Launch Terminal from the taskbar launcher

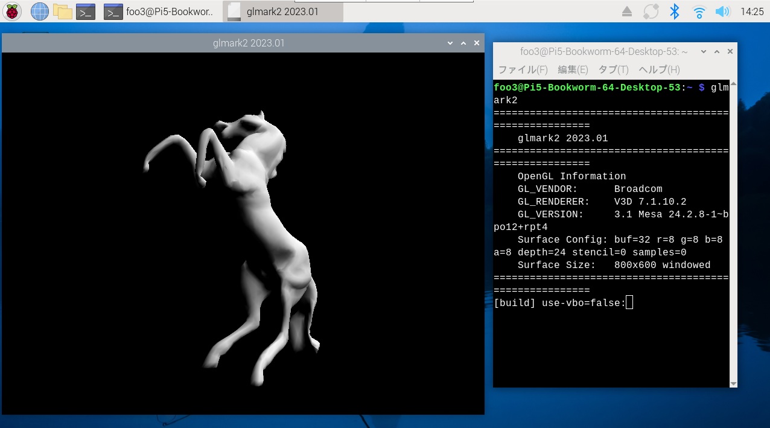(x=86, y=11)
